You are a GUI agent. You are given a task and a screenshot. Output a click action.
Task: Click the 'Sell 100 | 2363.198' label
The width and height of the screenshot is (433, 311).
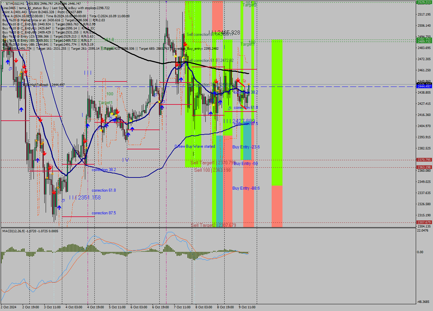(212, 170)
